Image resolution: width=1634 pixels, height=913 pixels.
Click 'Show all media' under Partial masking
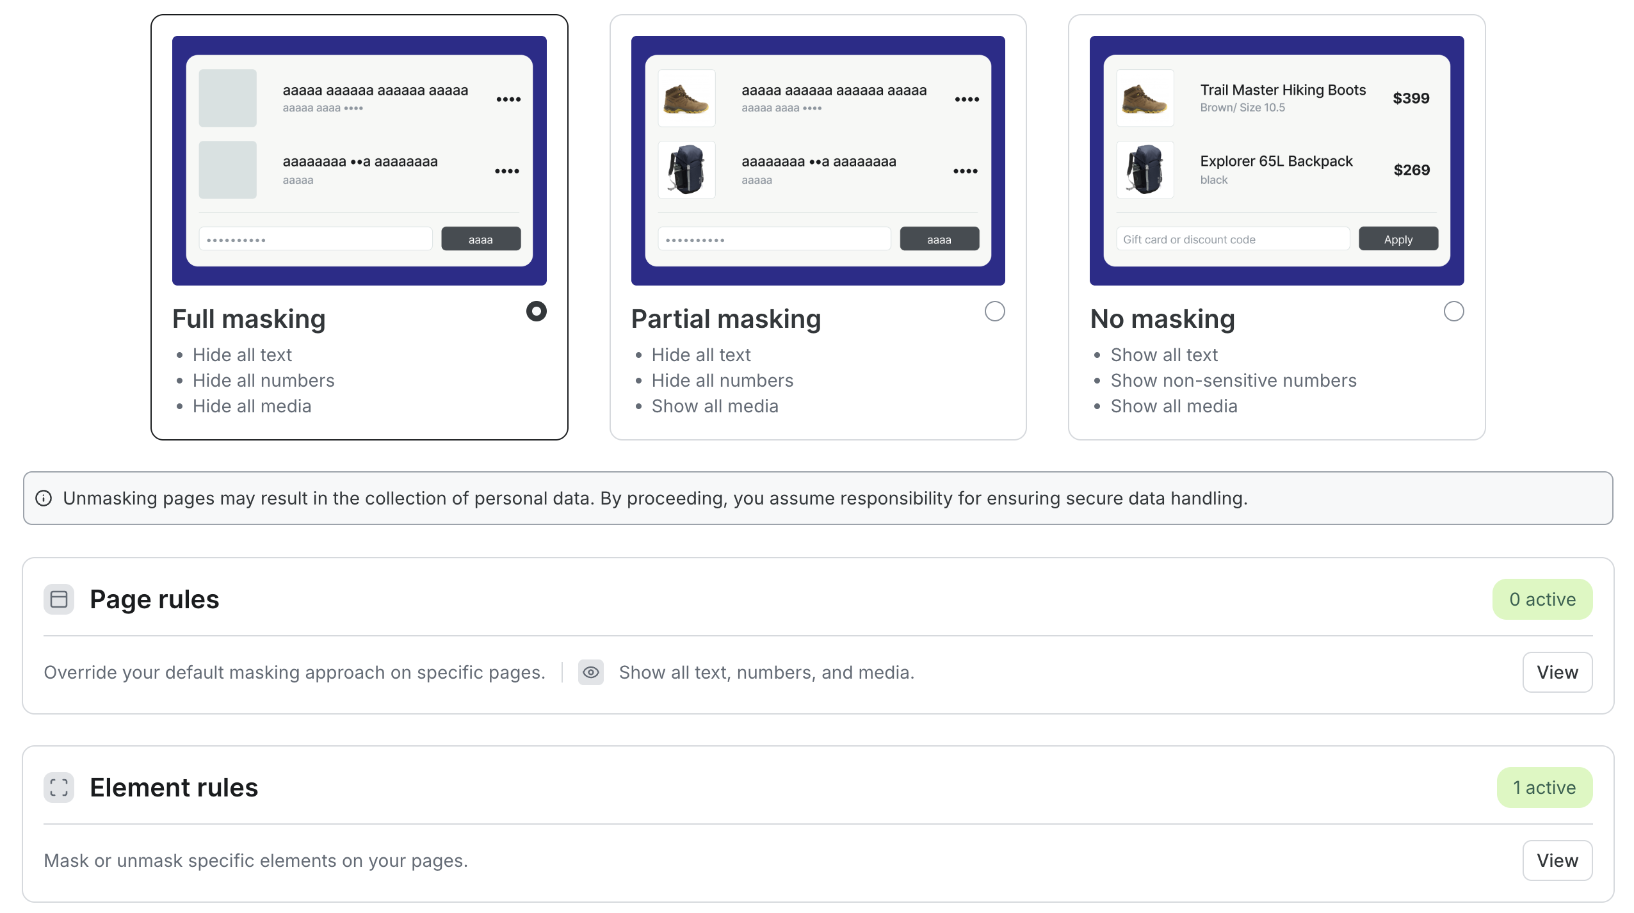(715, 406)
